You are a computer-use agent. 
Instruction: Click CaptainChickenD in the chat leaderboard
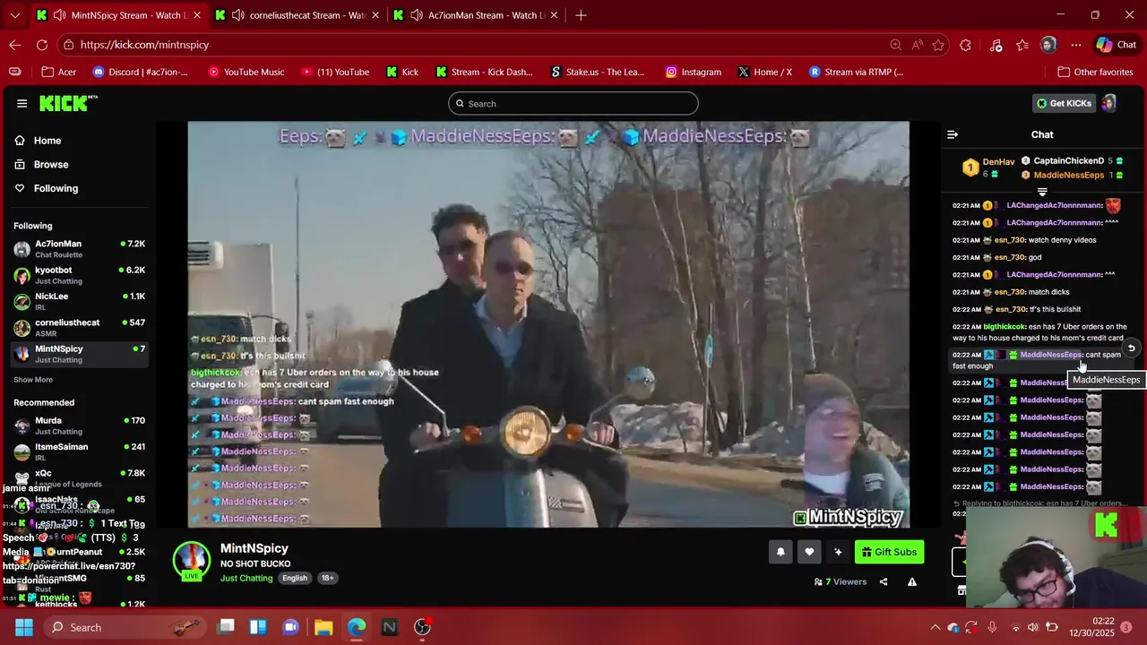1068,161
